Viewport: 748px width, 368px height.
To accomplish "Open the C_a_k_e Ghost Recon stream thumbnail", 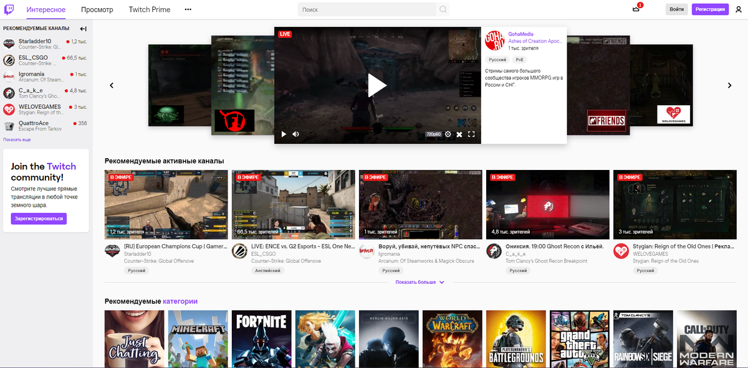I will pos(548,205).
